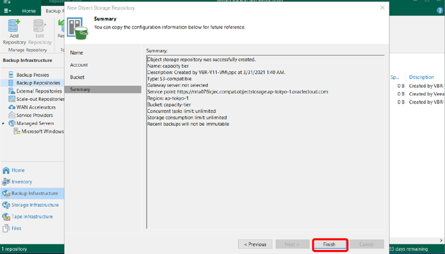Click the '1 repository' status bar text
The height and width of the screenshot is (254, 445).
click(14, 249)
